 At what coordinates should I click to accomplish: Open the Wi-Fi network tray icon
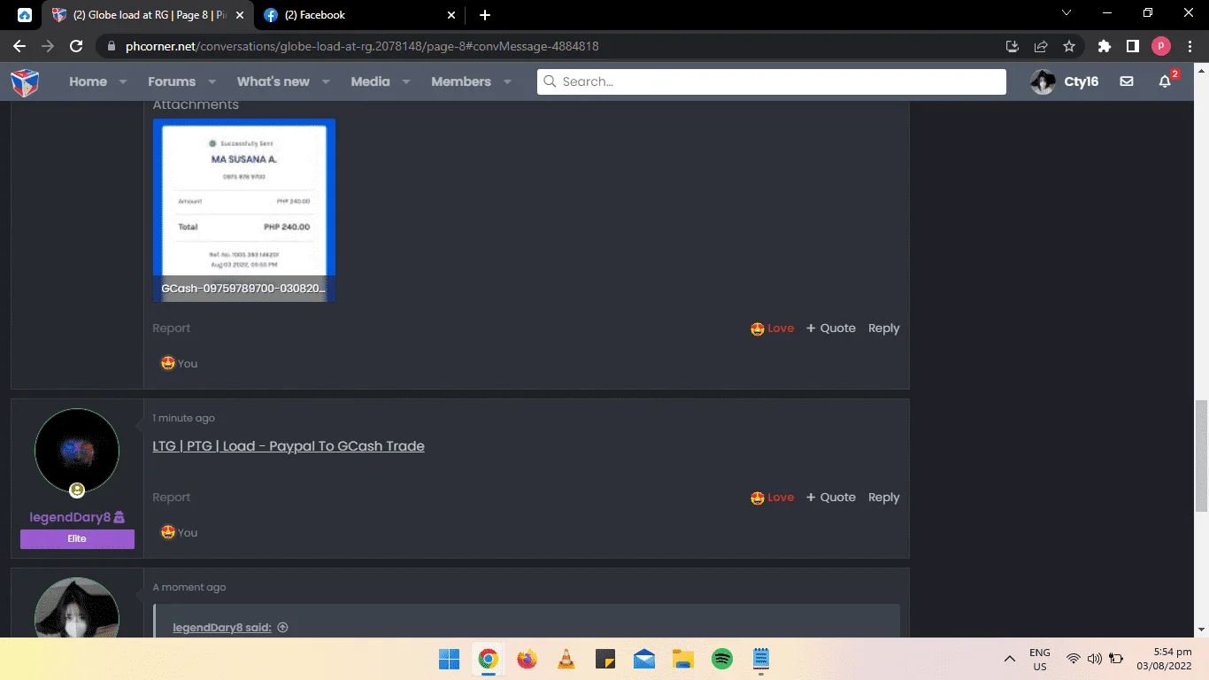tap(1074, 660)
